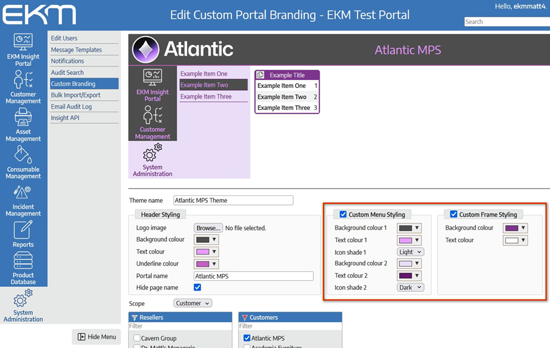550x348 pixels.
Task: Click preview Example Item Two link
Action: click(x=214, y=85)
